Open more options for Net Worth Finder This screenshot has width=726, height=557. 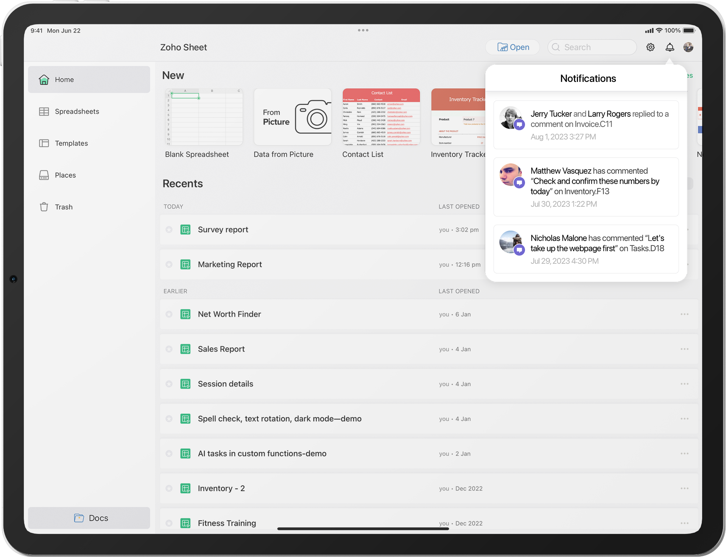point(684,314)
